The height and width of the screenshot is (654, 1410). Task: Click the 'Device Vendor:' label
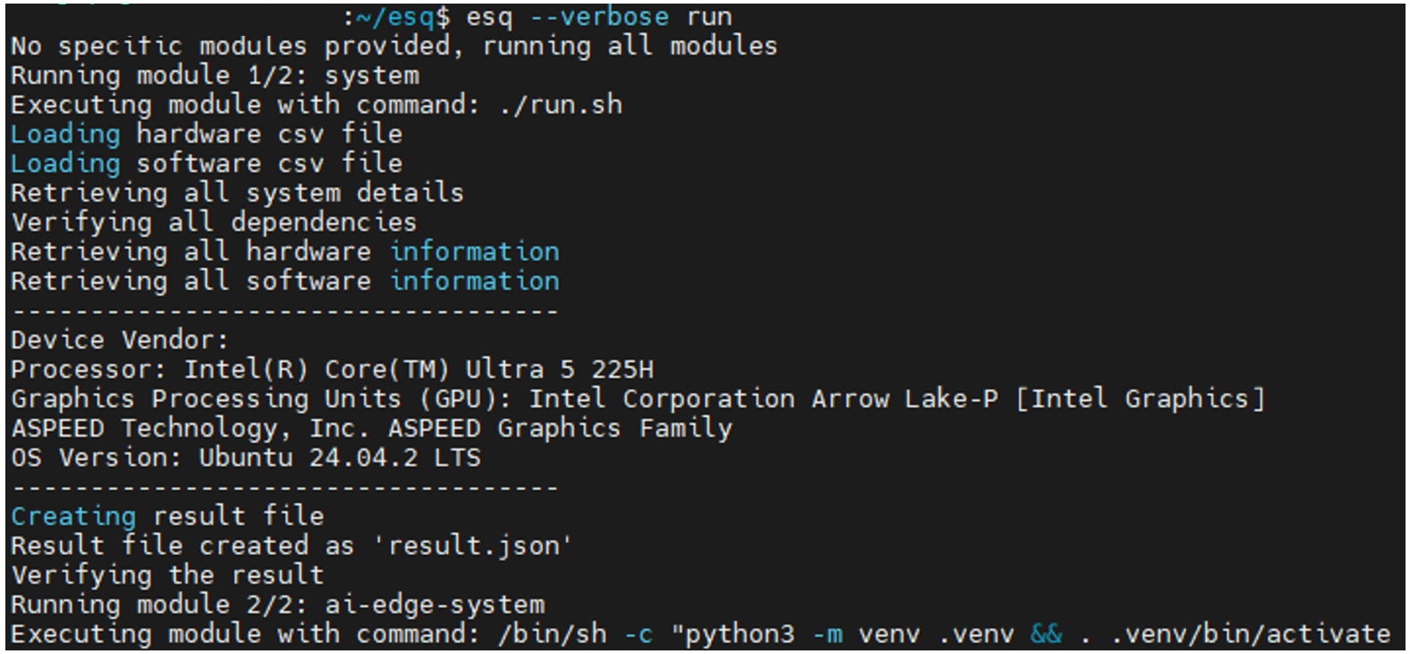pyautogui.click(x=120, y=341)
